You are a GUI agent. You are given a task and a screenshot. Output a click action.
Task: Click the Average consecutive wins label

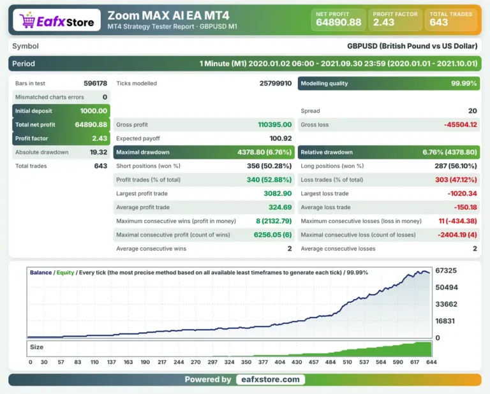tap(151, 249)
